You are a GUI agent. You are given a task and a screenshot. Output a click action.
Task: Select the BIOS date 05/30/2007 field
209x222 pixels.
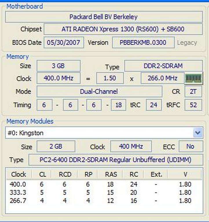pyautogui.click(x=64, y=42)
